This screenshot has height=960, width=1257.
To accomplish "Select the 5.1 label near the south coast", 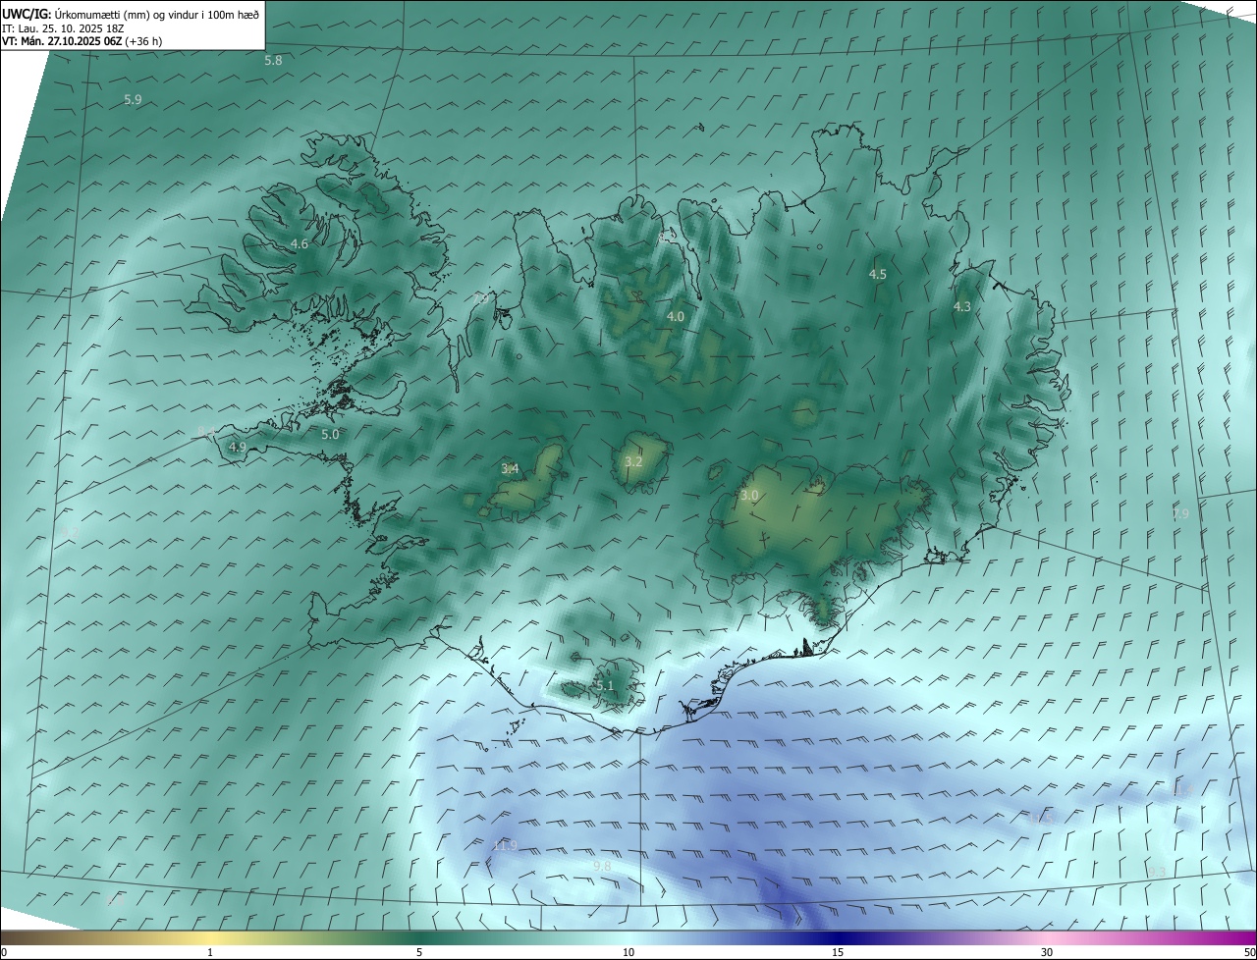I will coord(604,686).
